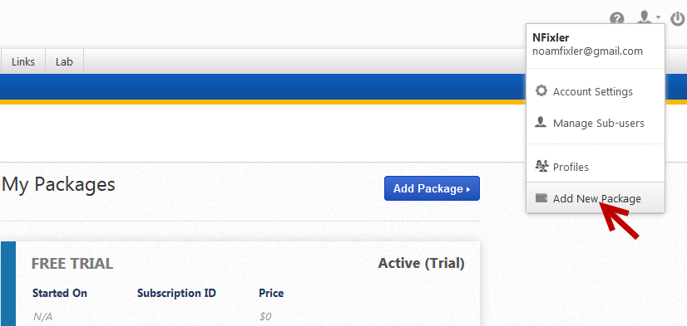Image resolution: width=687 pixels, height=326 pixels.
Task: Click the NFixler username in the dropdown
Action: (551, 38)
